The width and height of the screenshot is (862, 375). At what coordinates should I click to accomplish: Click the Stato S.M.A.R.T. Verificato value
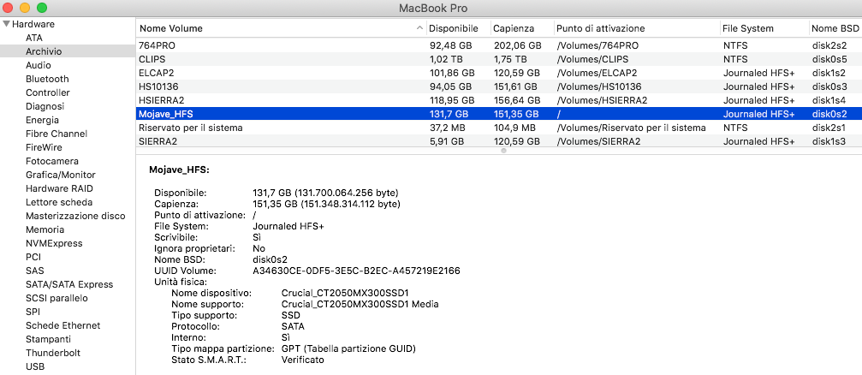[302, 360]
